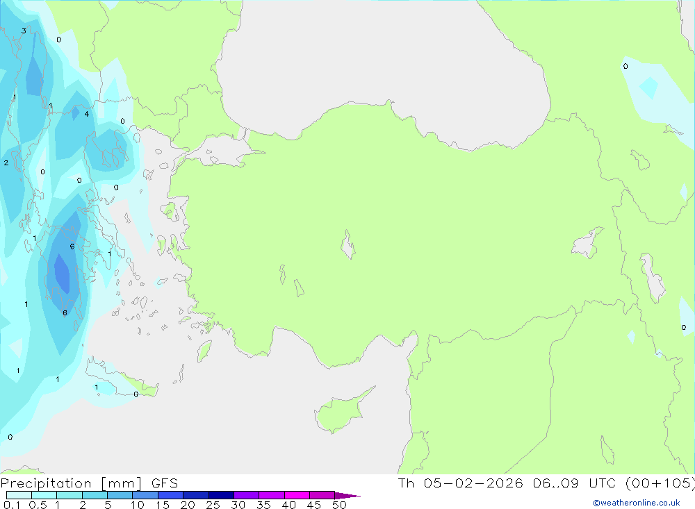Select the 2–5 mm legend color swatch
This screenshot has width=695, height=509.
click(95, 495)
